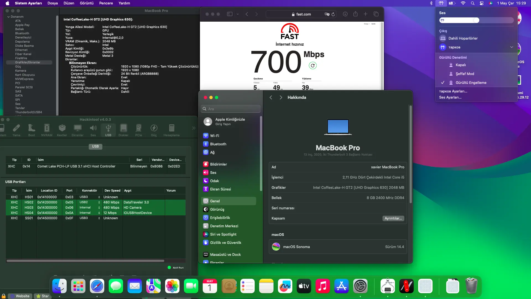Open the Diskler section in Hackintool
Image resolution: width=531 pixels, height=299 pixels.
tap(123, 130)
